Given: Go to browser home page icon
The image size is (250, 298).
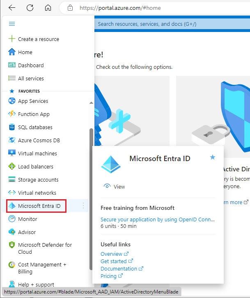Looking at the screenshot, I should [48, 8].
